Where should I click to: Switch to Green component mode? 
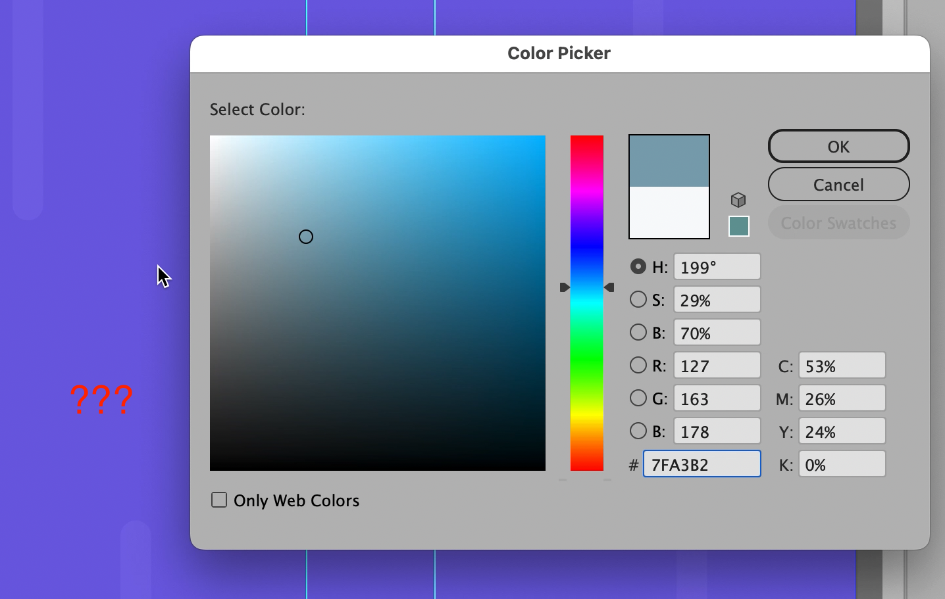point(638,398)
